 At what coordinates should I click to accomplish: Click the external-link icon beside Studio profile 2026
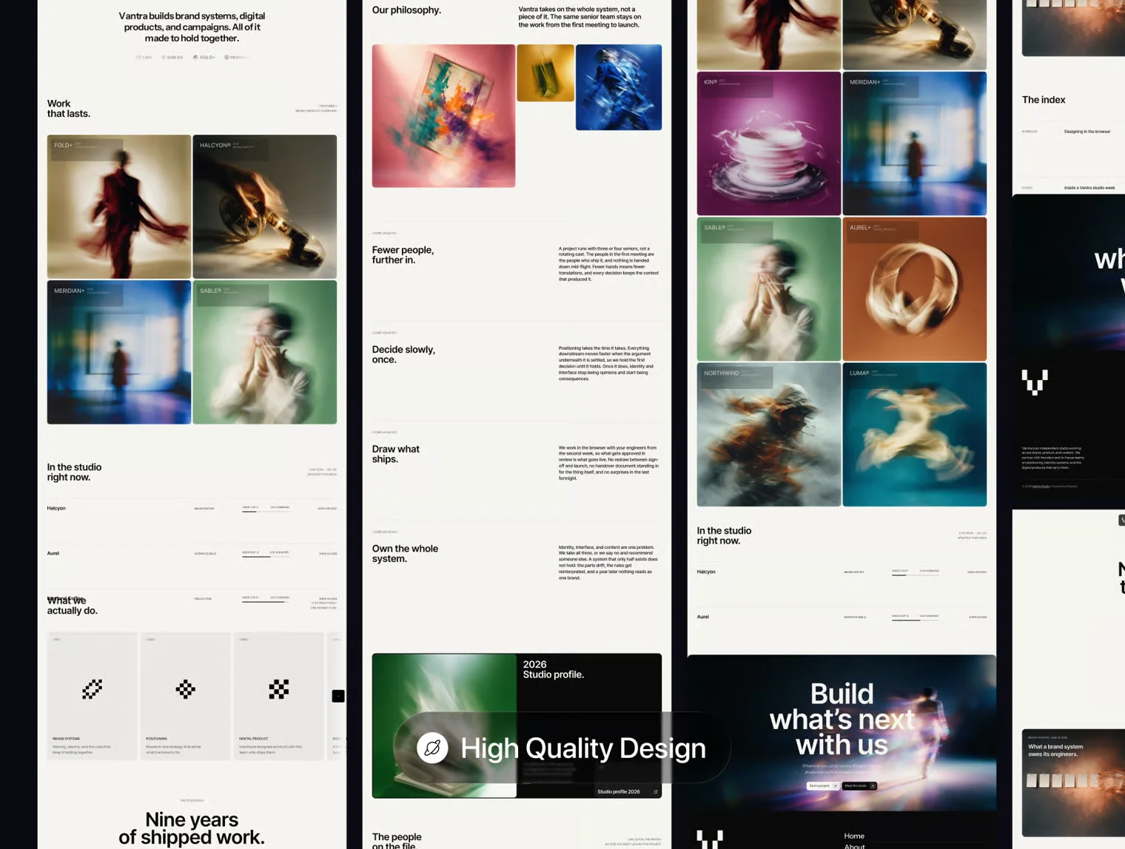pyautogui.click(x=655, y=792)
